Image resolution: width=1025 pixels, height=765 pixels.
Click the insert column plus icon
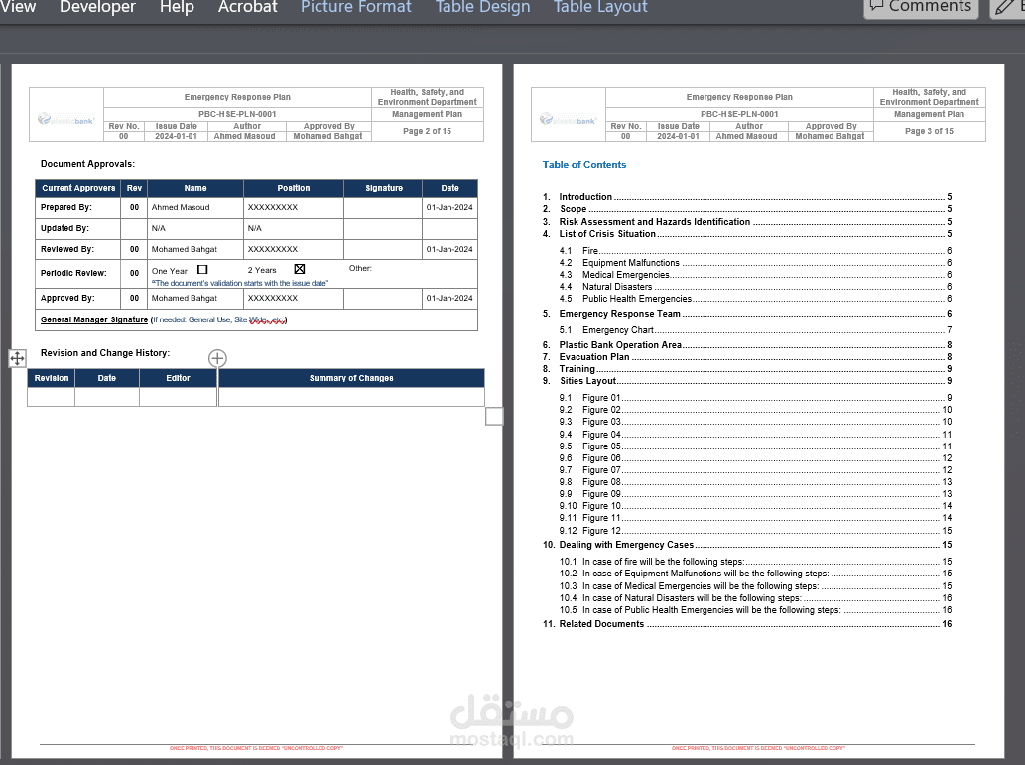tap(217, 358)
